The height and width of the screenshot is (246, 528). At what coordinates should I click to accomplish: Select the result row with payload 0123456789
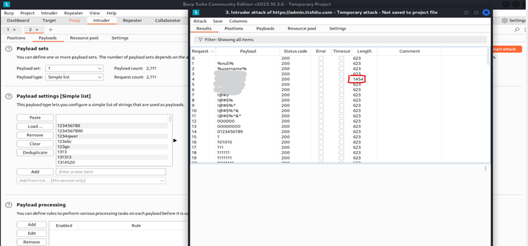pos(339,132)
